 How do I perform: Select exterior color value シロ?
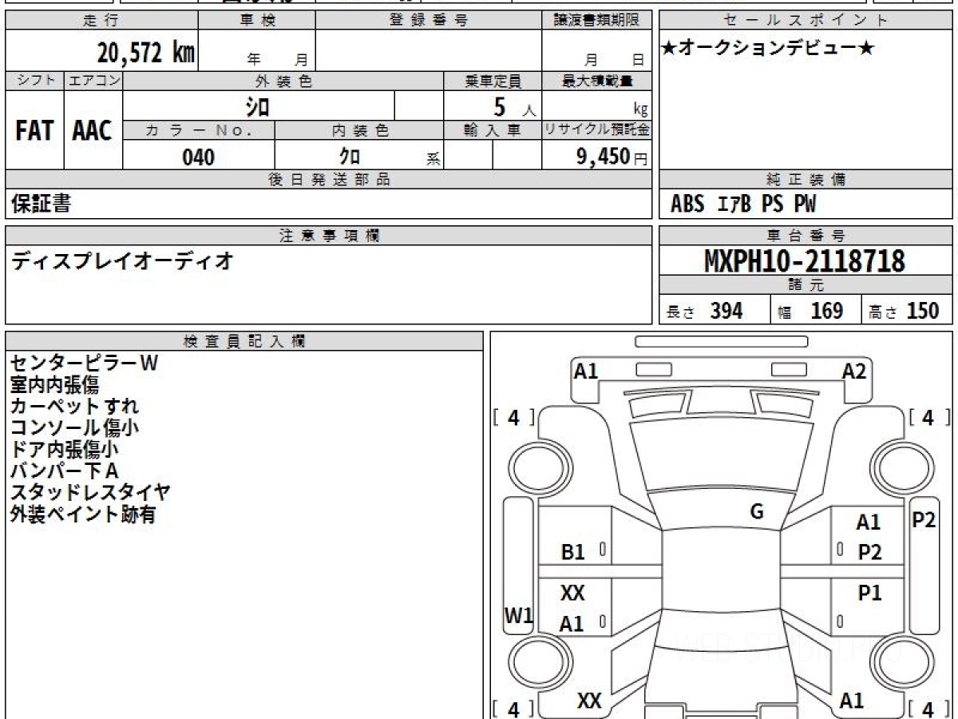point(258,105)
